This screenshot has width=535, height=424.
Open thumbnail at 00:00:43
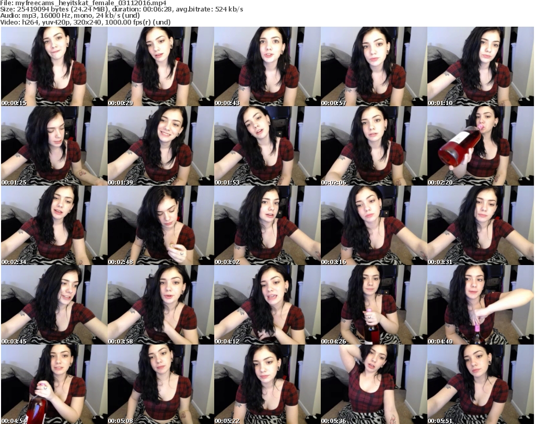(267, 66)
